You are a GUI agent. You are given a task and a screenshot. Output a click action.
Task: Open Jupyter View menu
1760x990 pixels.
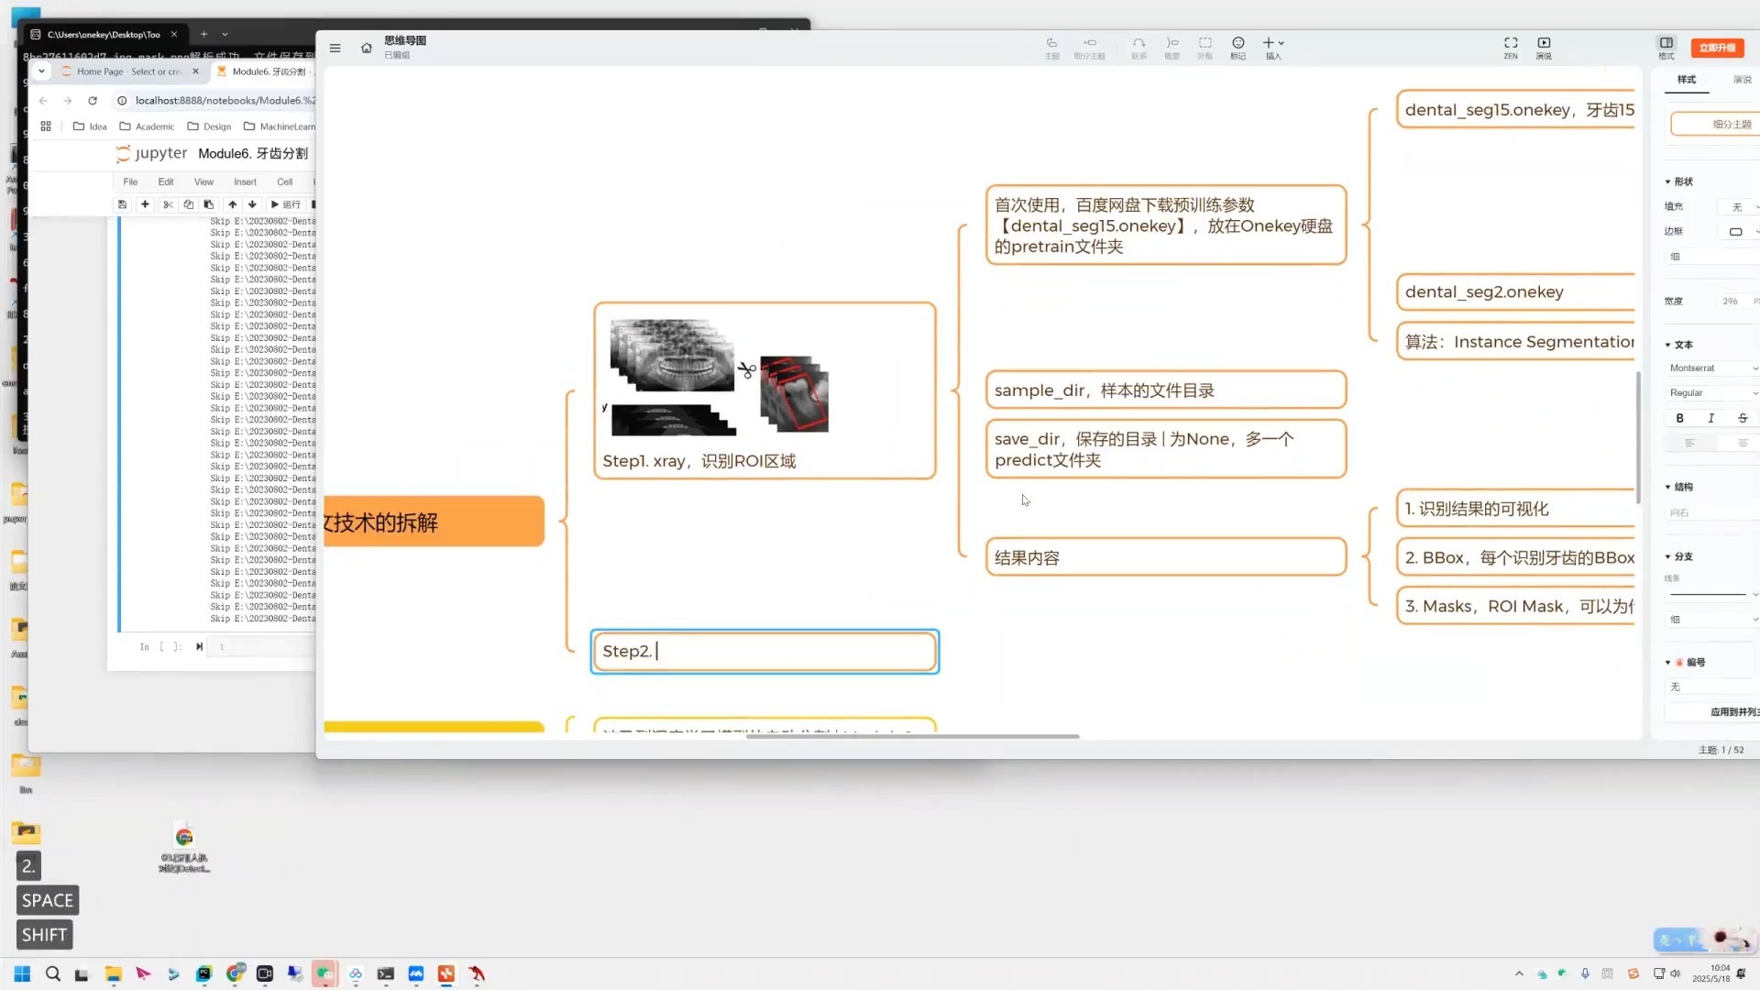(203, 182)
